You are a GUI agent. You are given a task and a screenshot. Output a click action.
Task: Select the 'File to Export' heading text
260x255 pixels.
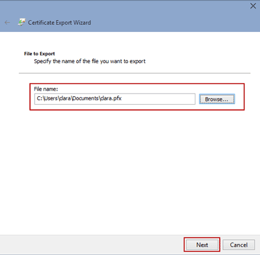[x=40, y=53]
